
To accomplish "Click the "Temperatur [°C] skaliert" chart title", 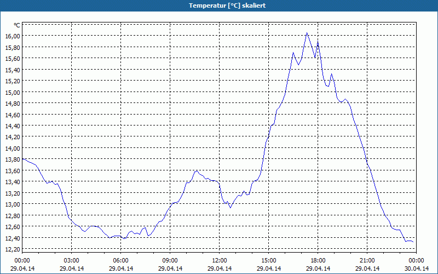I will click(x=219, y=5).
